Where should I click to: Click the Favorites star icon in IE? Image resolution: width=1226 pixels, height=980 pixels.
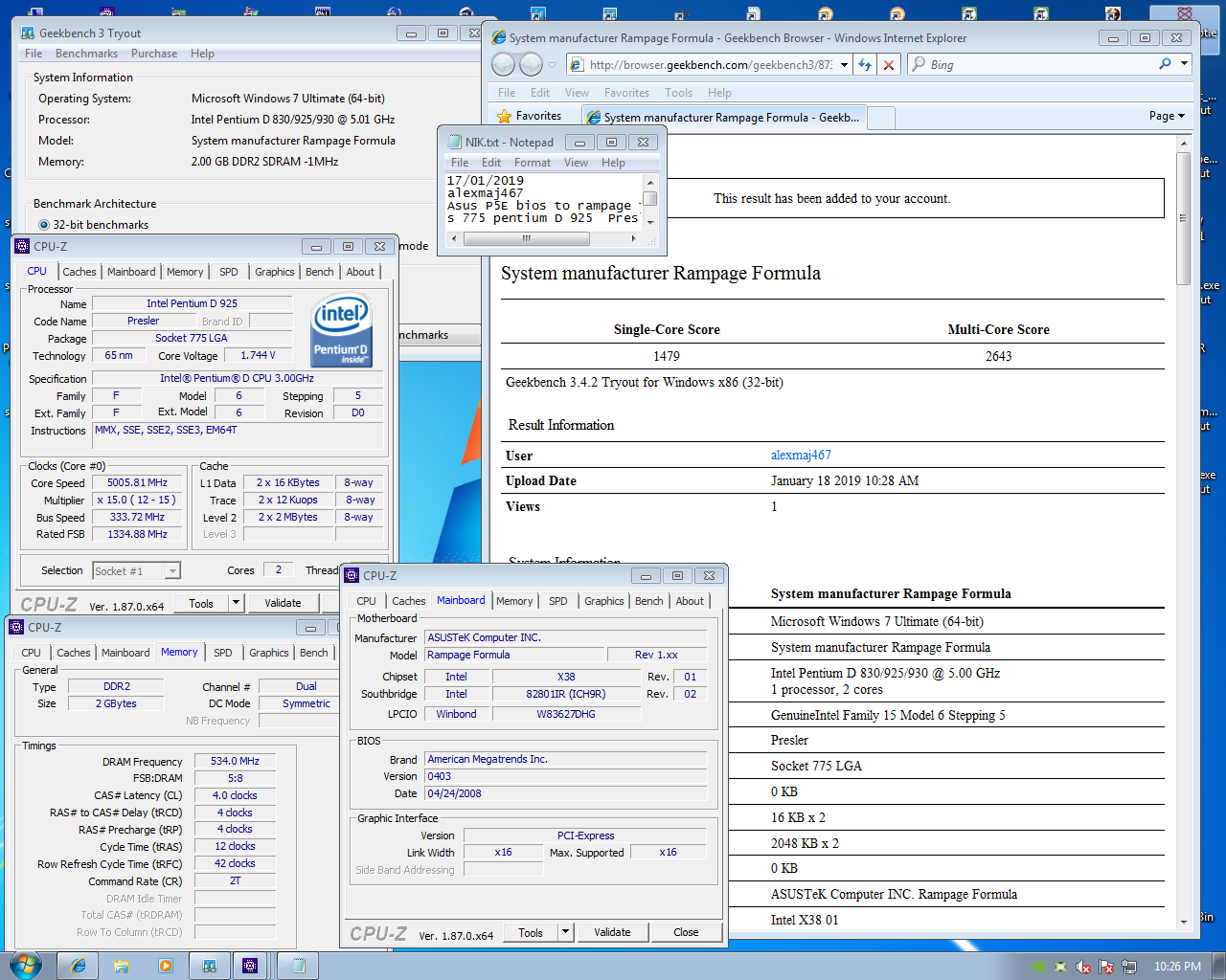(505, 116)
